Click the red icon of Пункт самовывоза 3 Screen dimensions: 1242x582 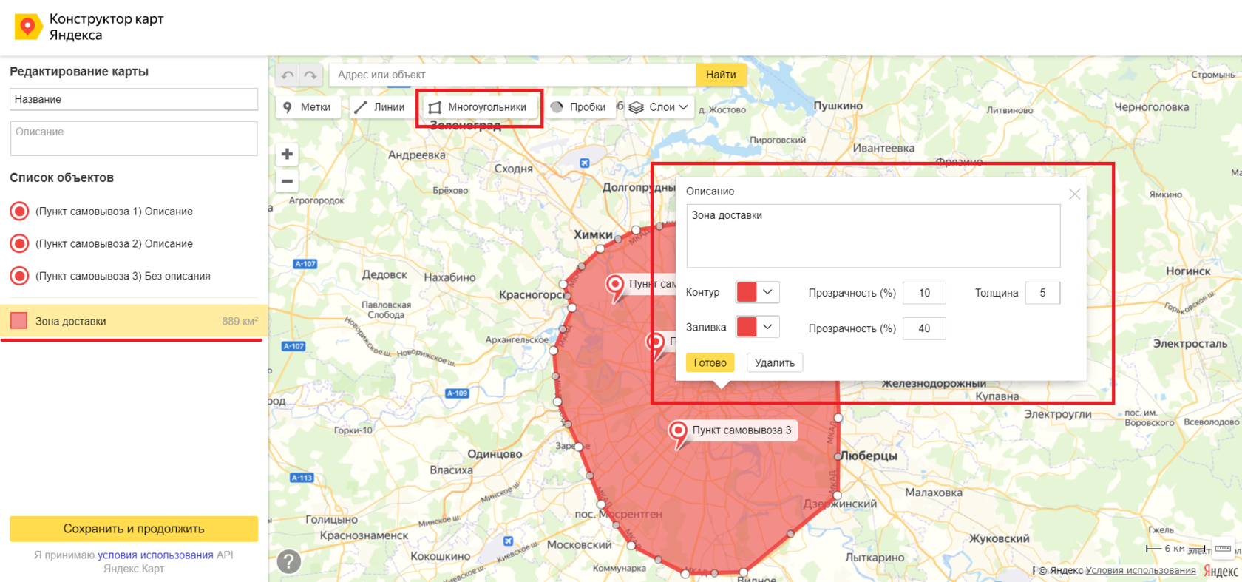pyautogui.click(x=20, y=276)
